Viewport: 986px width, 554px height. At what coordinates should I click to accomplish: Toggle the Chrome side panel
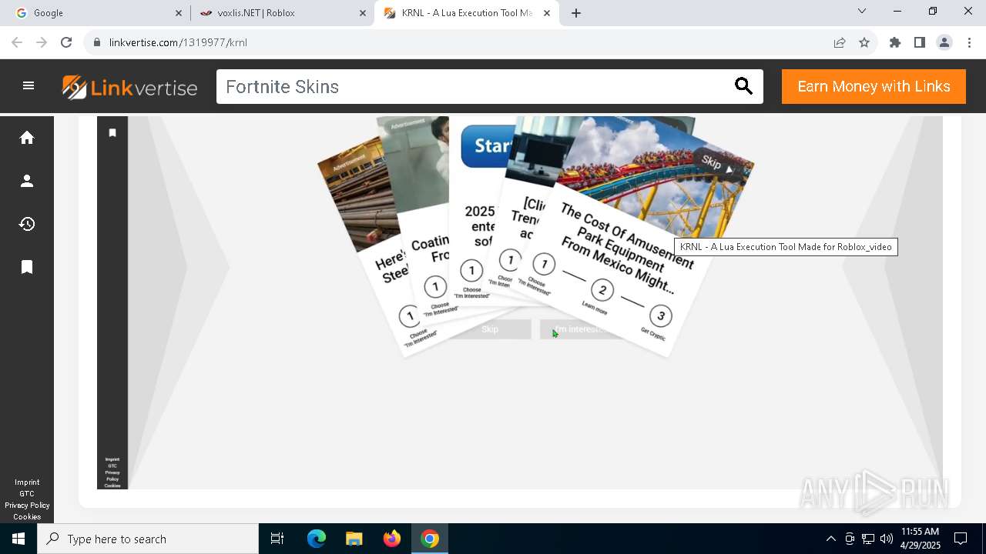920,42
